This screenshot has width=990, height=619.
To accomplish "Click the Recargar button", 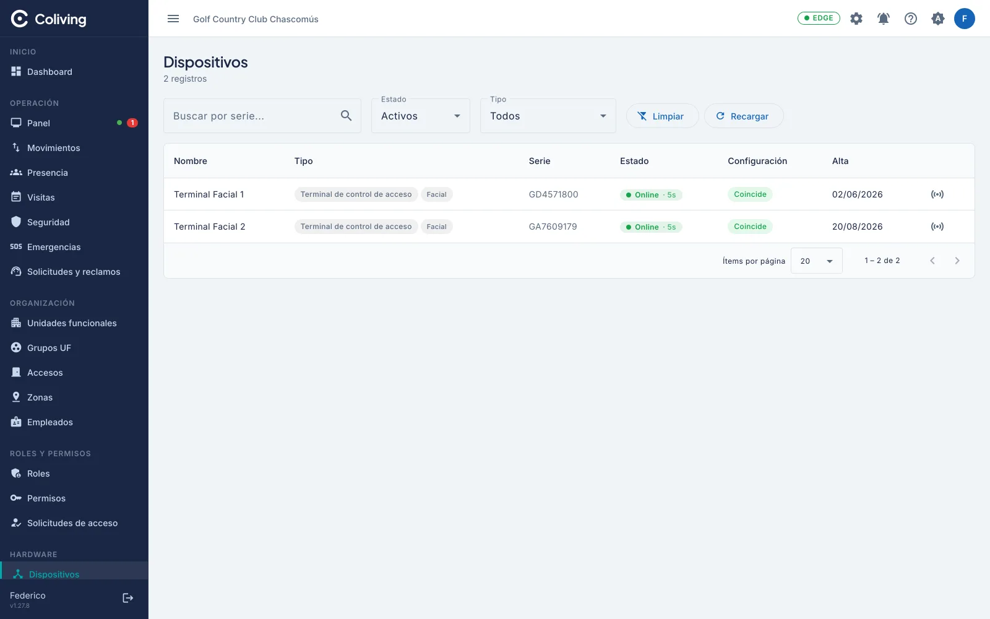I will (744, 116).
